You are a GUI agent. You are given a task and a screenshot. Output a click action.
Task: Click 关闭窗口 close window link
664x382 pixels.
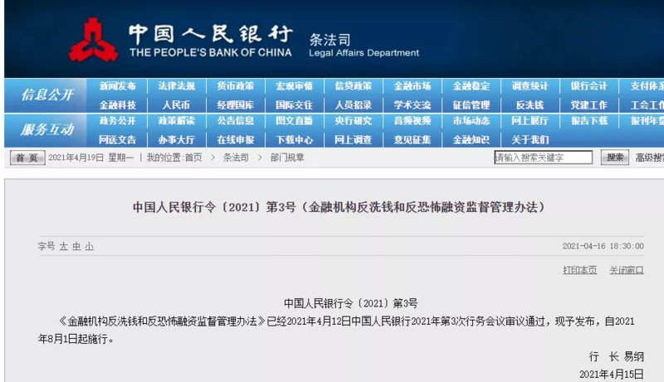click(x=627, y=270)
